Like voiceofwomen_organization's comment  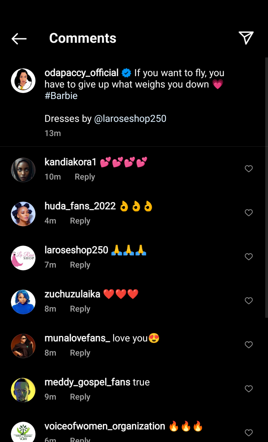[249, 433]
